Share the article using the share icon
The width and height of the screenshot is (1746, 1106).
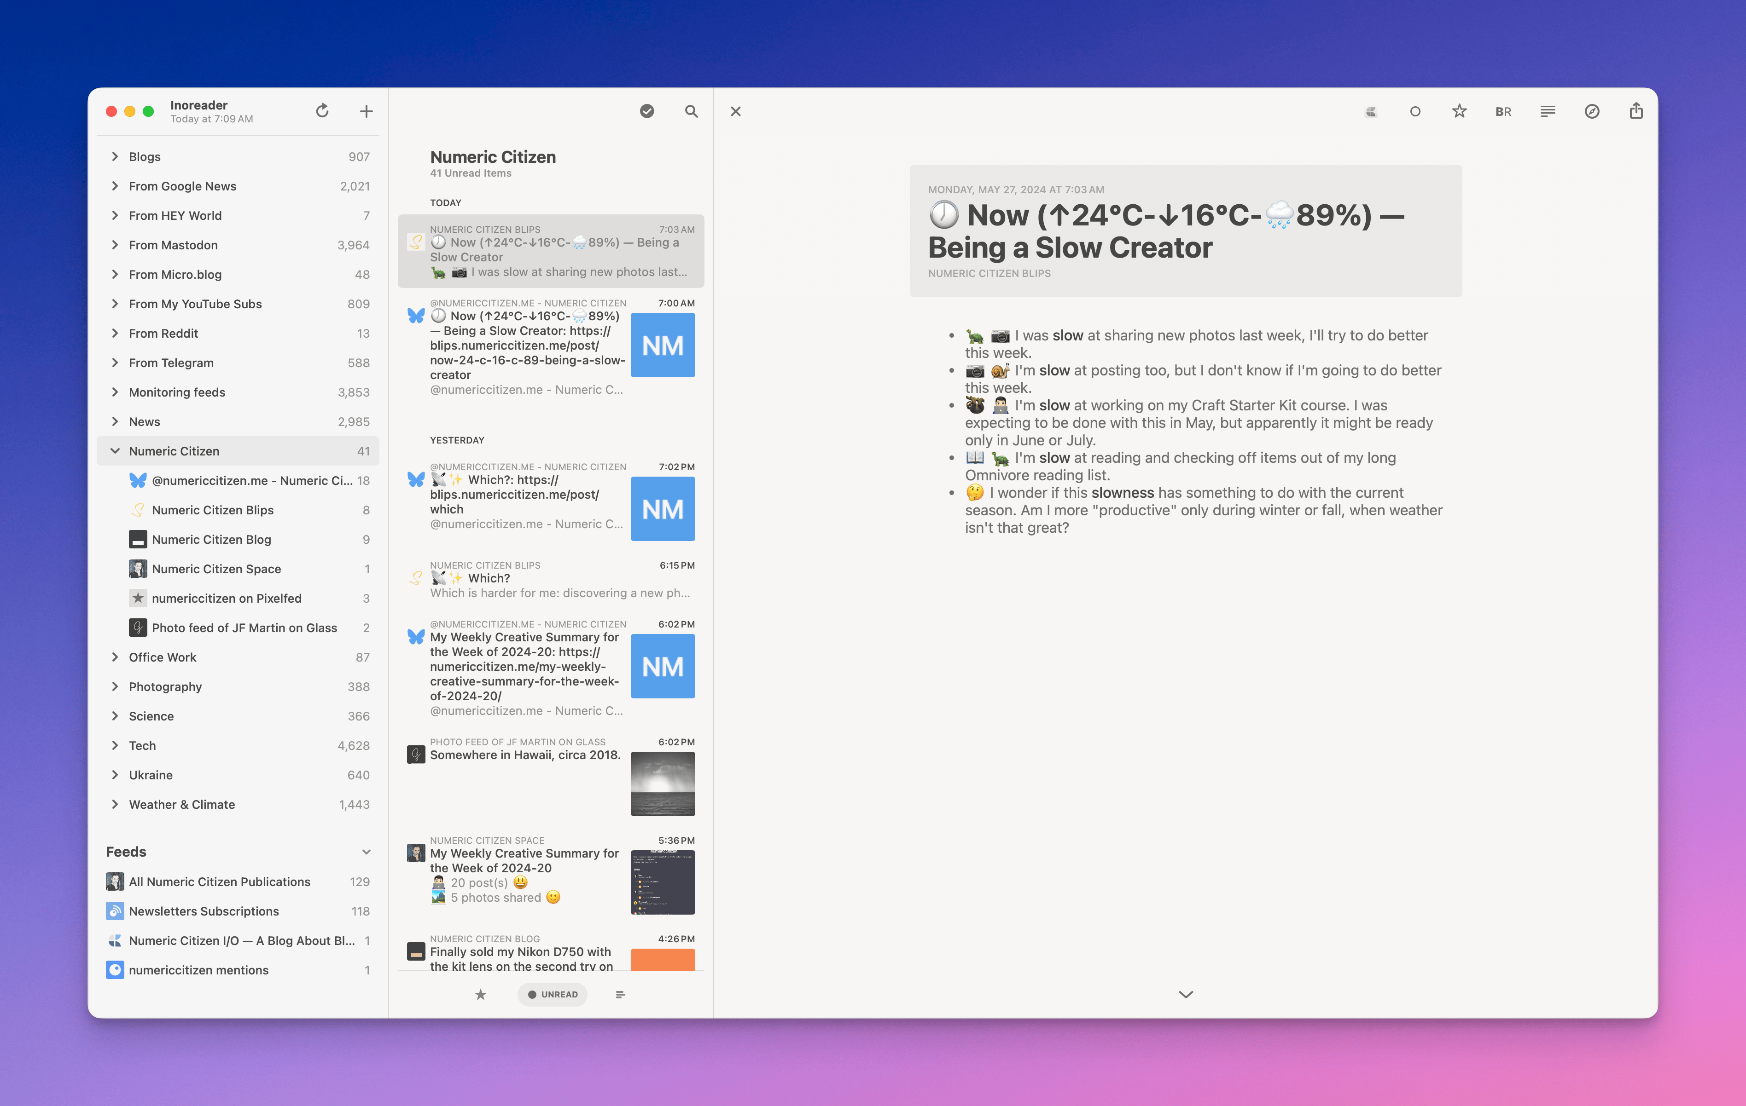coord(1636,111)
